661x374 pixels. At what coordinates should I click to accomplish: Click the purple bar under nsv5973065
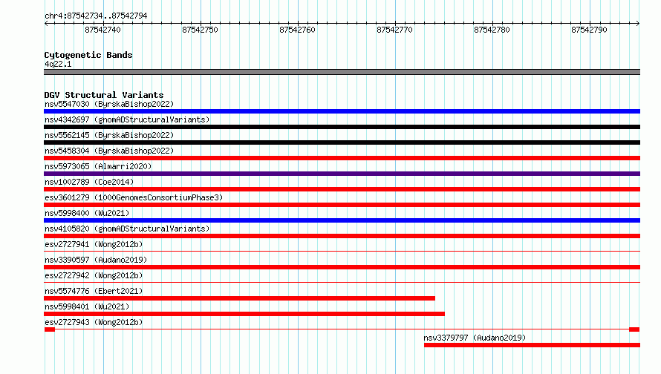(x=342, y=174)
